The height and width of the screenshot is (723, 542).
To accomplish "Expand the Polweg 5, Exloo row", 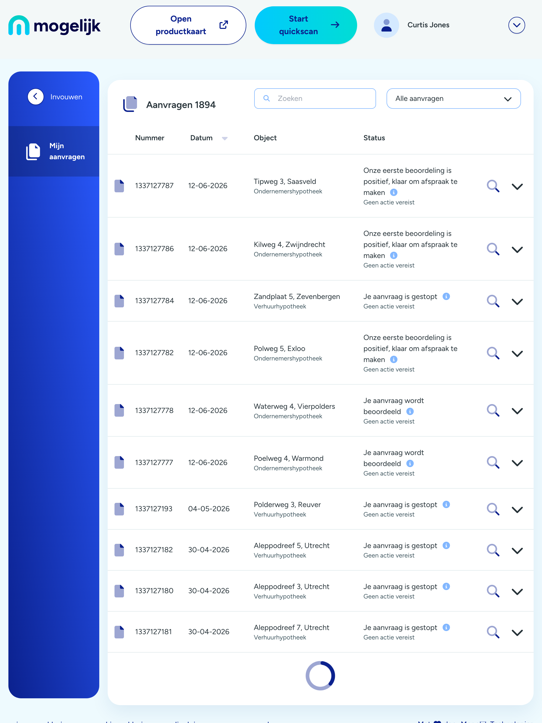I will pos(517,353).
